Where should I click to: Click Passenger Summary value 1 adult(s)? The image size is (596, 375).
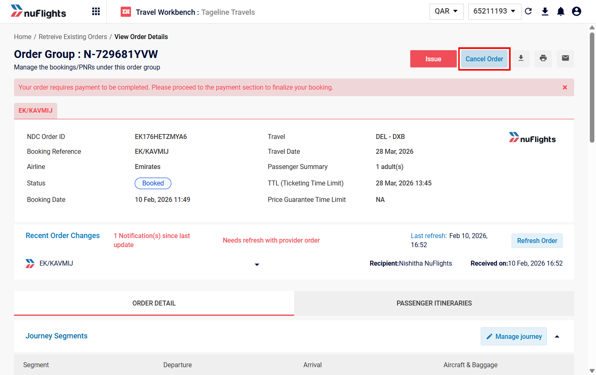(x=390, y=167)
